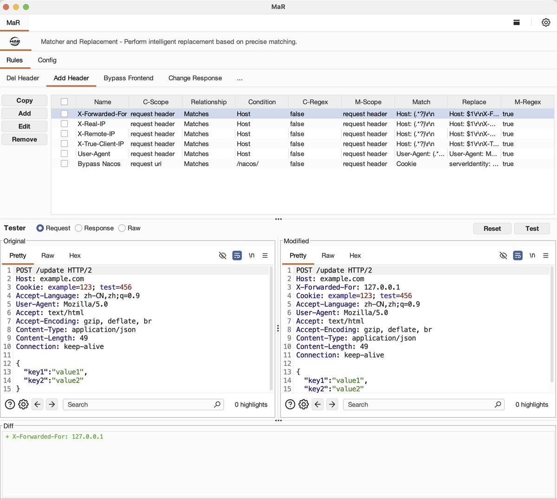The height and width of the screenshot is (499, 557).
Task: Select the Response radio button in Tester
Action: click(x=78, y=228)
